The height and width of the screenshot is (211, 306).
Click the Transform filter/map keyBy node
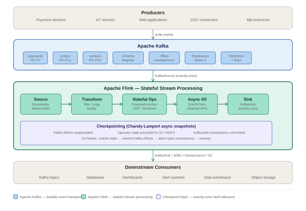click(92, 104)
